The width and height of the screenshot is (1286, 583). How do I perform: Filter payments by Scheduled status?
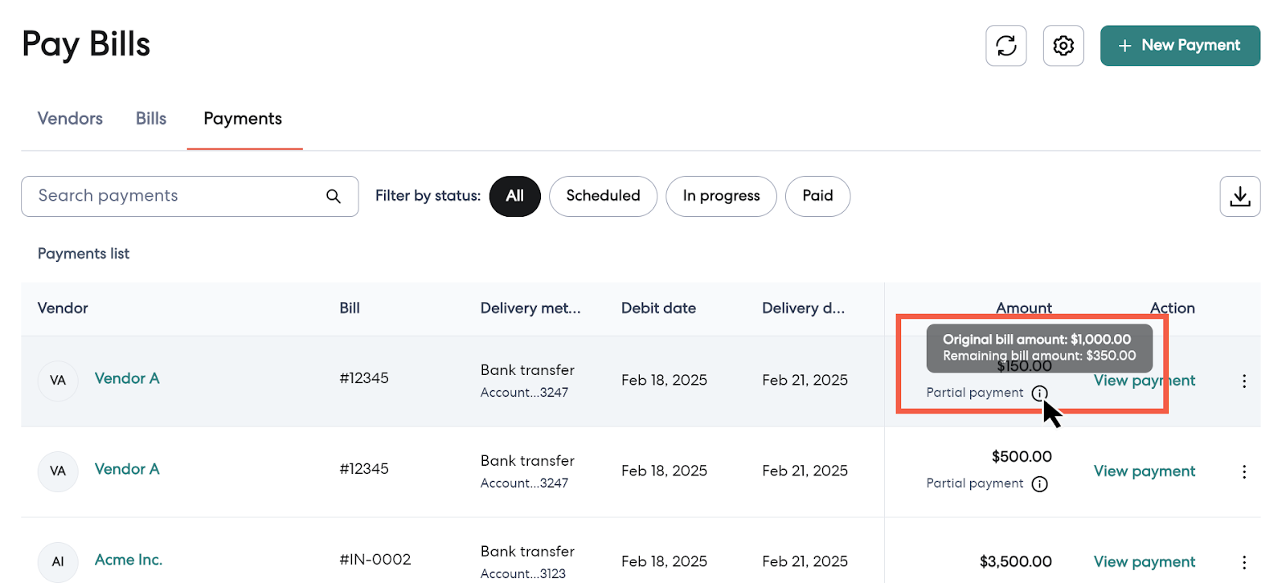tap(603, 197)
